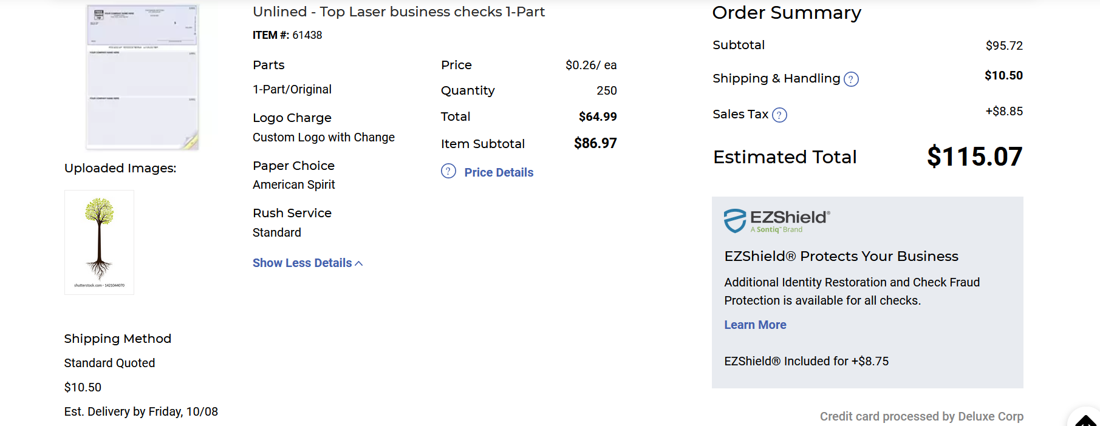Click the EZShield shield logo
Viewport: 1100px width, 426px height.
(735, 221)
